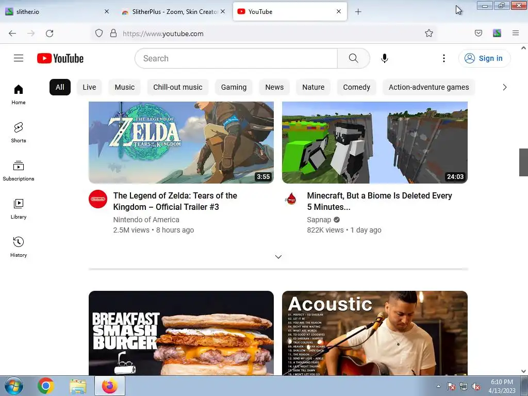Open the YouTube hamburger guide menu
The image size is (528, 396).
(x=19, y=58)
